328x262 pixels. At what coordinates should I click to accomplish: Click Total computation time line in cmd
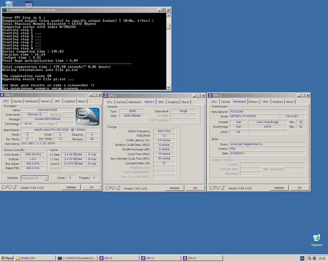click(56, 67)
